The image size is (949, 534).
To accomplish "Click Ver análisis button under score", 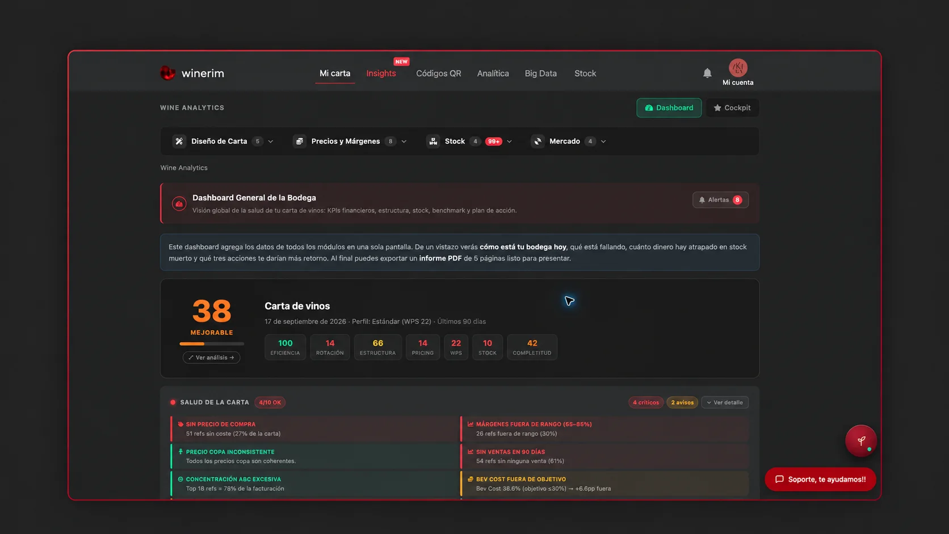I will (x=211, y=358).
